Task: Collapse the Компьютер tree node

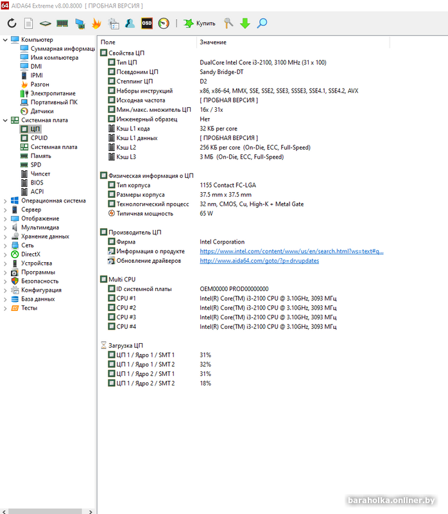Action: pos(5,40)
